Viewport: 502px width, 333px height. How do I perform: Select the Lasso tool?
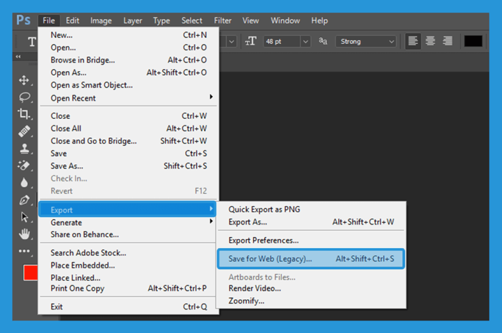click(25, 97)
